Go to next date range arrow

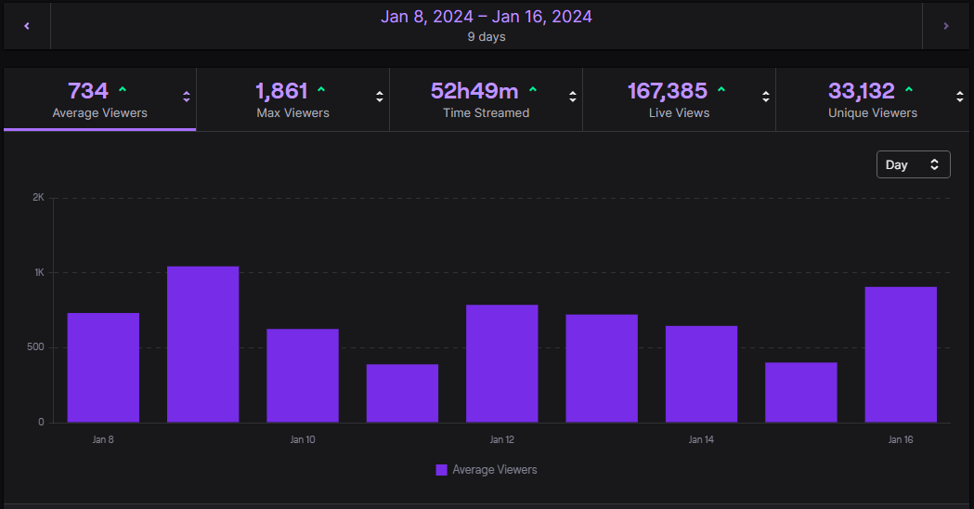point(946,26)
